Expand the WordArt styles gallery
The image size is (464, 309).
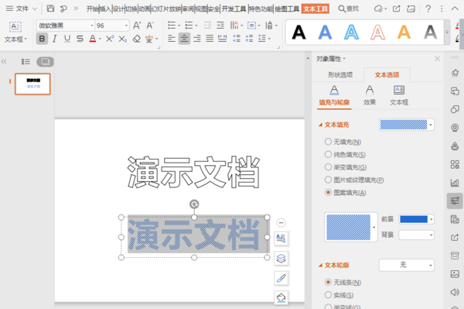pyautogui.click(x=447, y=32)
